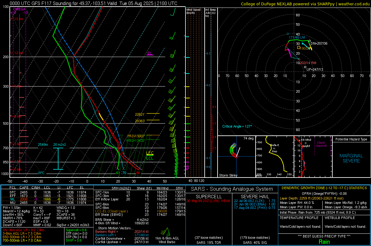Click the 22 Jul 06 00Z (LZK) hail analog
The width and height of the screenshot is (371, 246).
255,201
